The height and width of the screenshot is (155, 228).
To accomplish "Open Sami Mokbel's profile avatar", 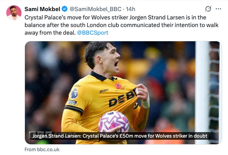I will [14, 13].
